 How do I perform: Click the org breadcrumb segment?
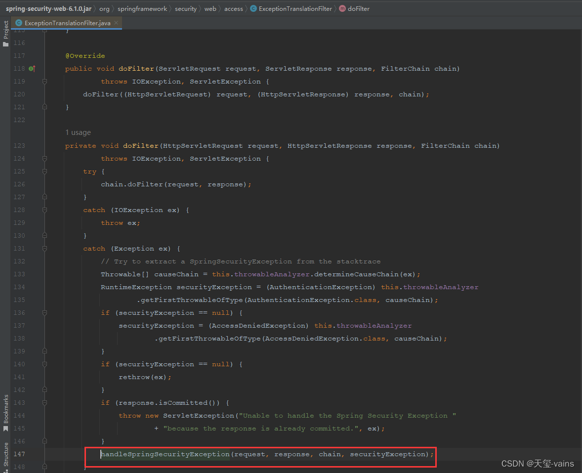click(x=104, y=8)
